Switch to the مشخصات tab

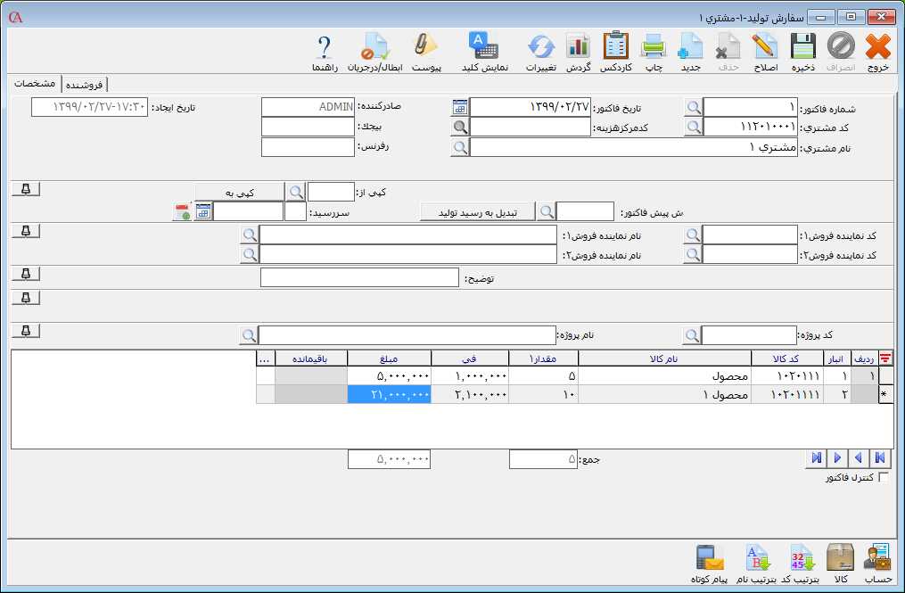tap(36, 83)
